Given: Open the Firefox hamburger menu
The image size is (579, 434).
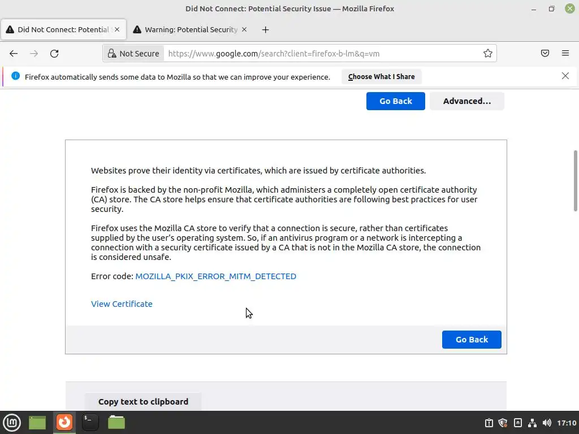Looking at the screenshot, I should coord(565,54).
